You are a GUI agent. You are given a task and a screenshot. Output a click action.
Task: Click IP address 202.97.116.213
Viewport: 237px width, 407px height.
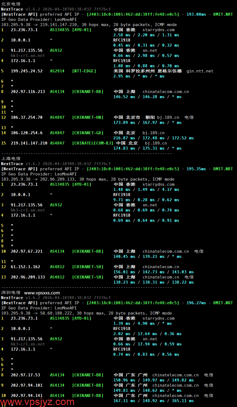click(28, 92)
